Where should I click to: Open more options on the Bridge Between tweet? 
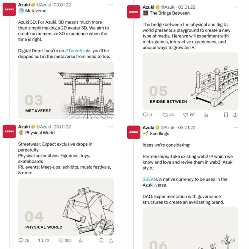235,6
